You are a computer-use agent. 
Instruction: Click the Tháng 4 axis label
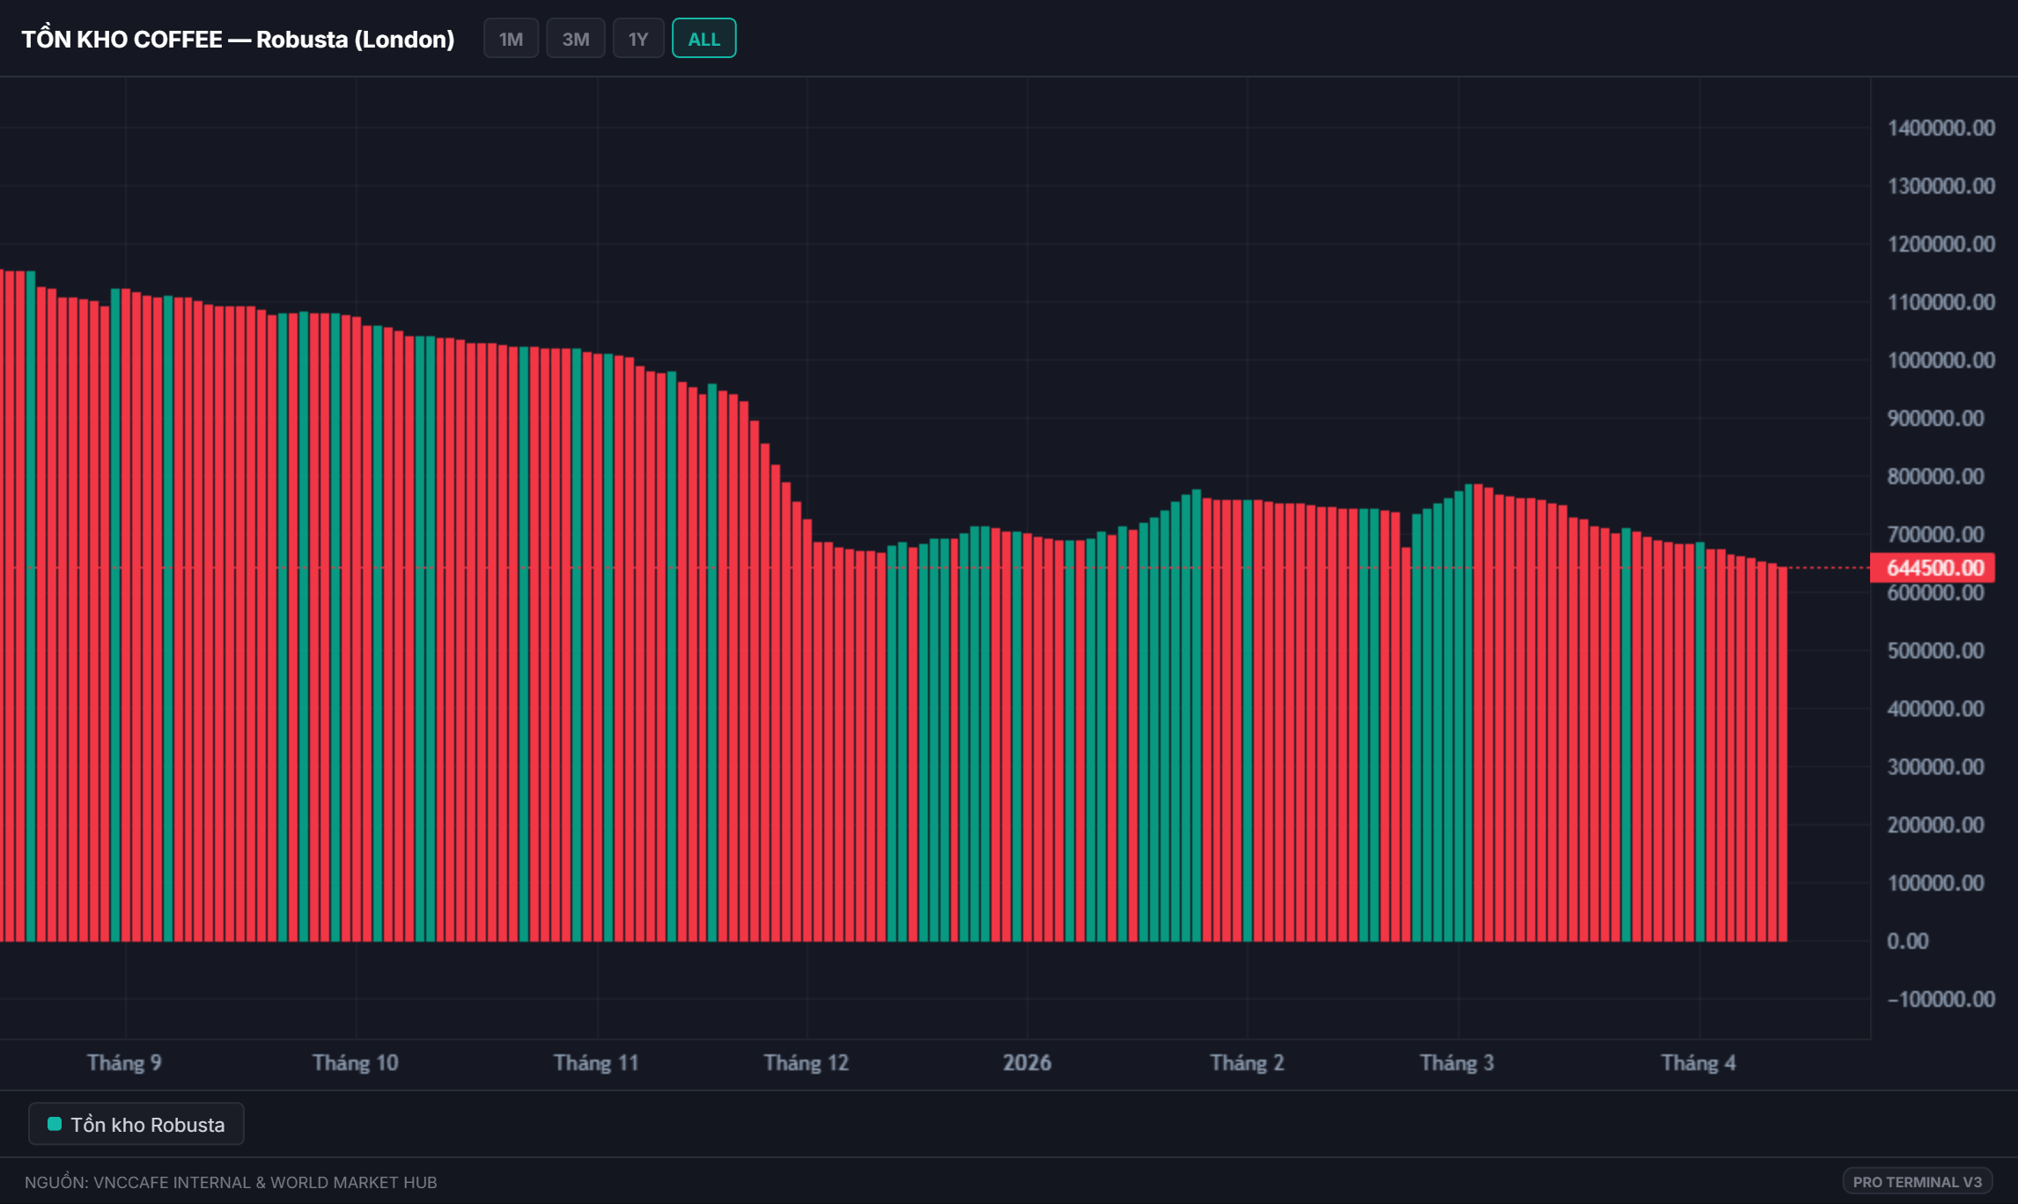[1698, 1062]
